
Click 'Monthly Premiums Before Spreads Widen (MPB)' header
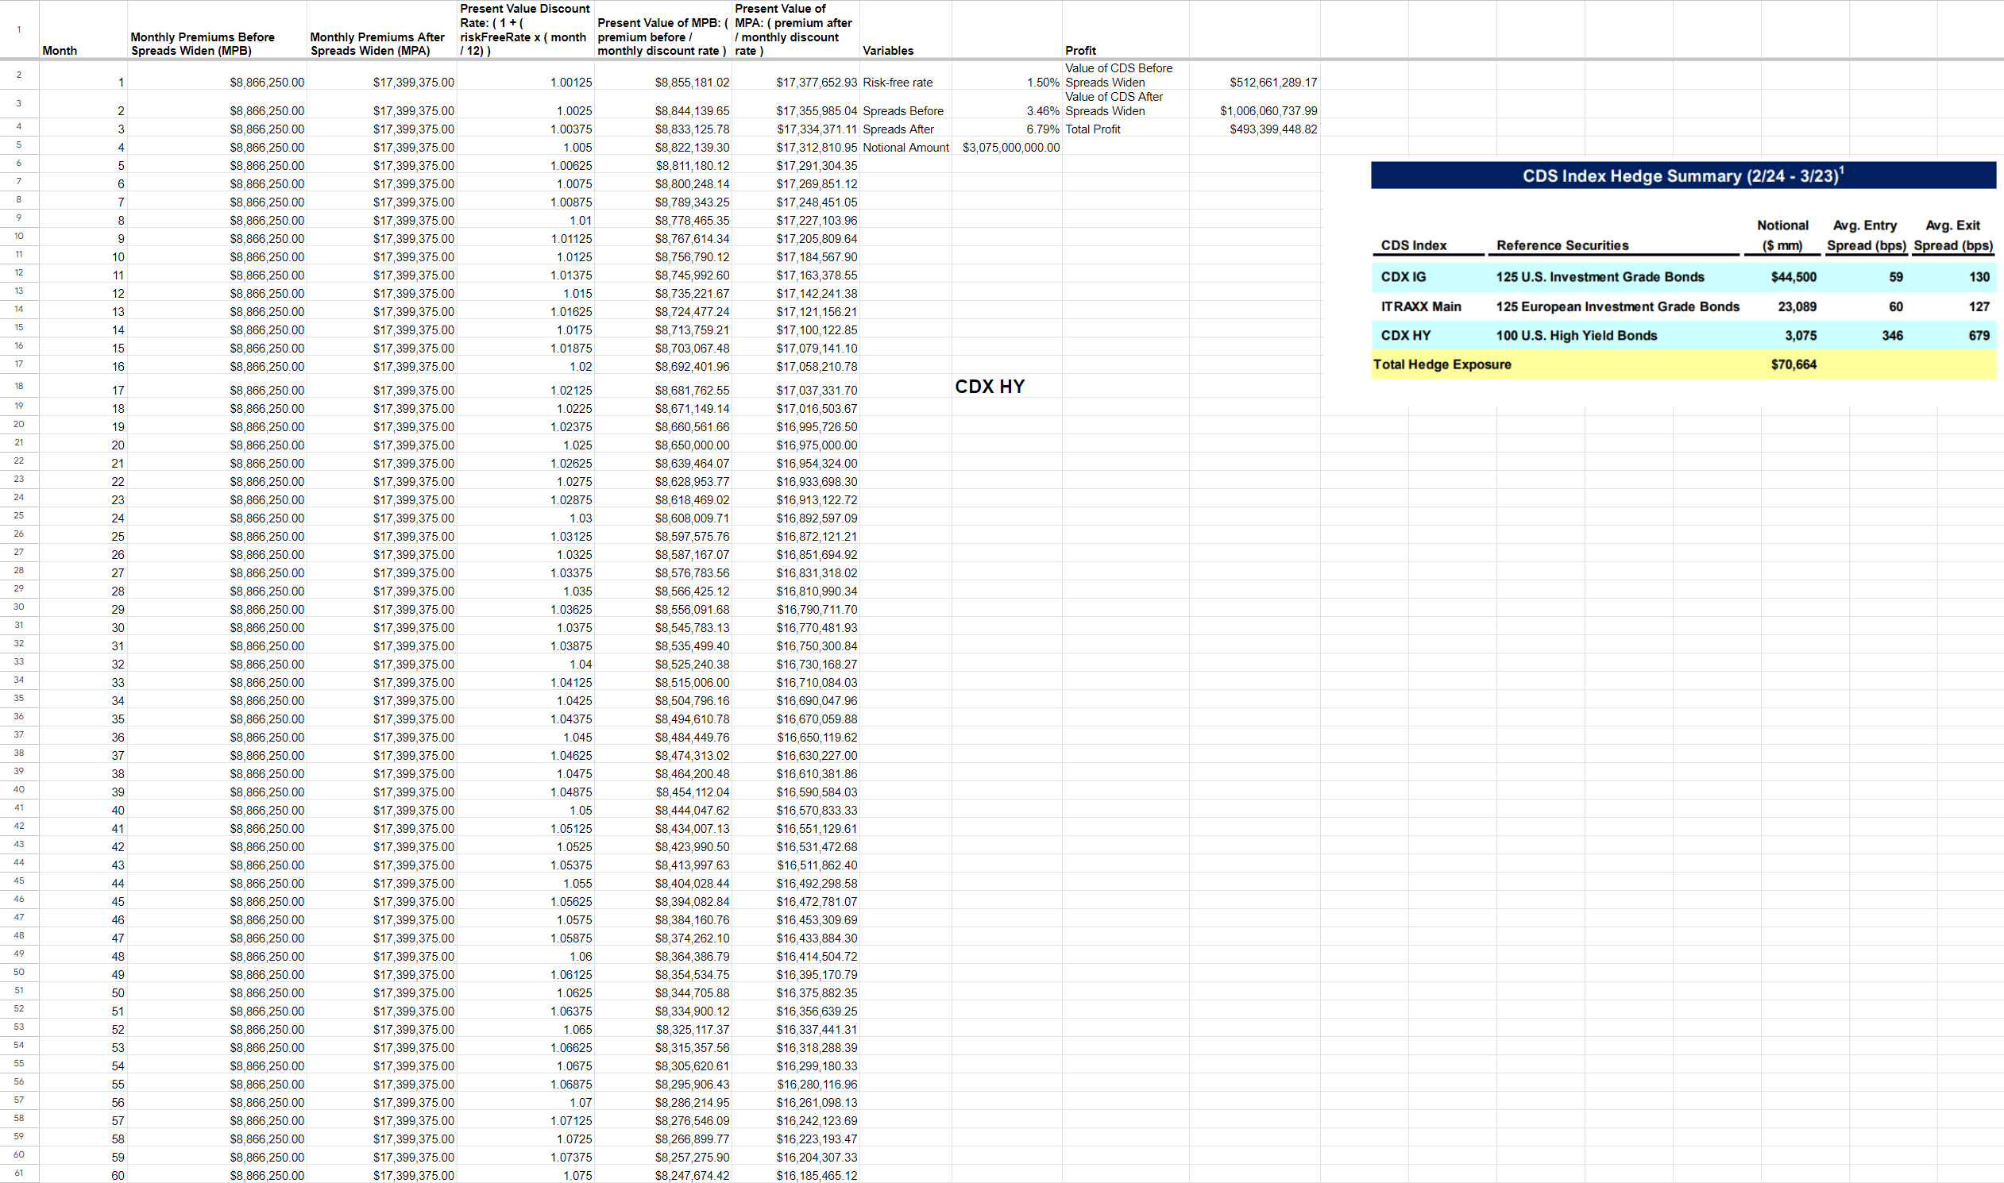tap(217, 30)
